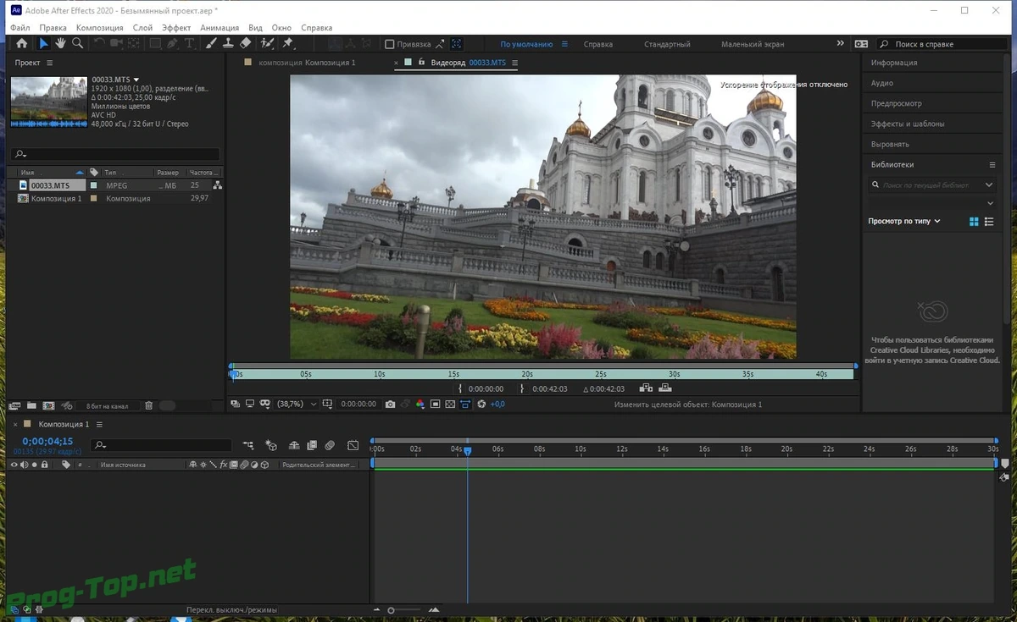
Task: Select 00033.MTS in the Project list
Action: [x=51, y=185]
